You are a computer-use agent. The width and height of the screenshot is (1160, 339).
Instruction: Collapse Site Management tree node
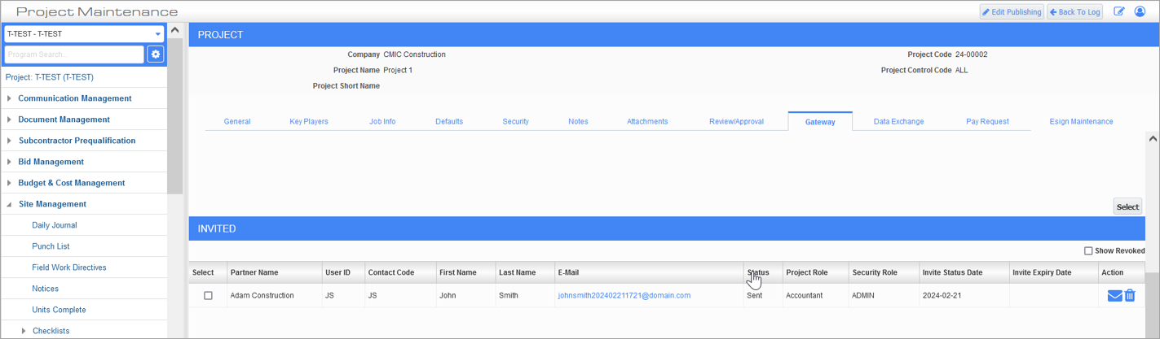click(x=9, y=204)
